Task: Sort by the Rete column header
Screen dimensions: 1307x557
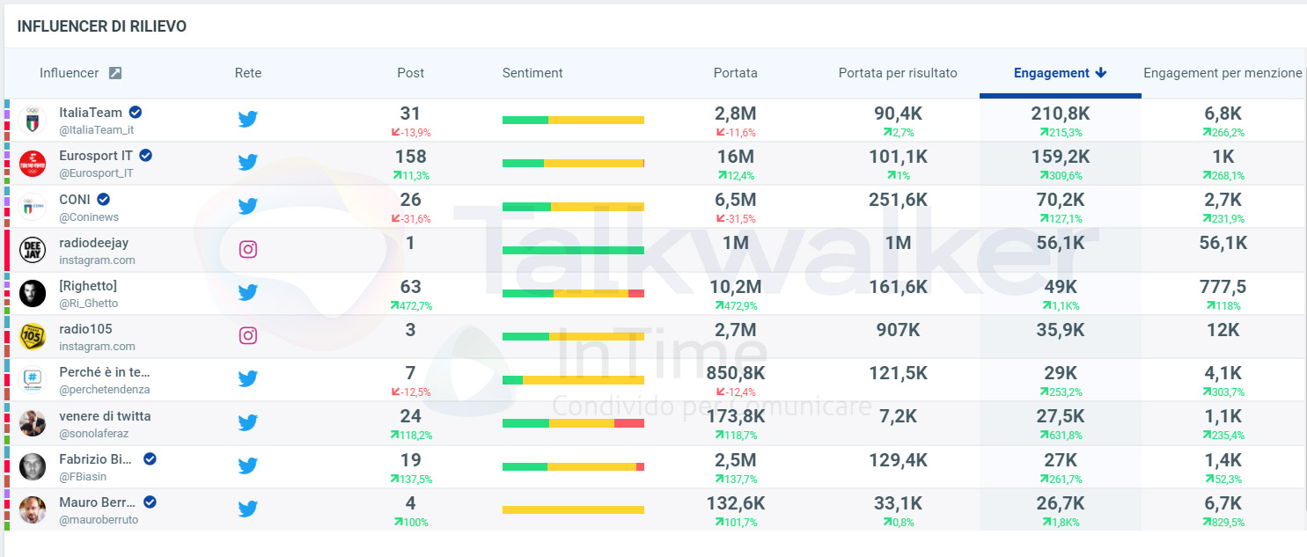Action: 248,73
